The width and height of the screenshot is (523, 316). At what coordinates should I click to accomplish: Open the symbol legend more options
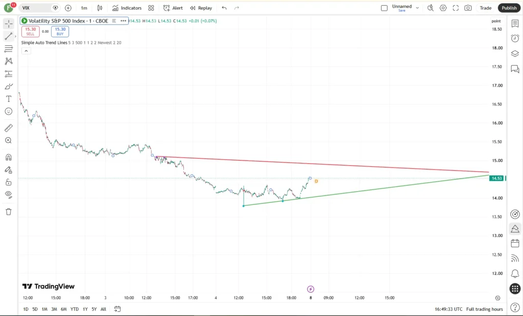123,21
